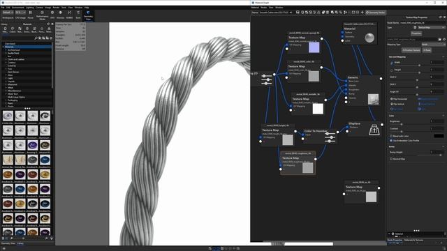The height and width of the screenshot is (251, 447).
Task: Click the Geometry Nodes button
Action: 376,13
